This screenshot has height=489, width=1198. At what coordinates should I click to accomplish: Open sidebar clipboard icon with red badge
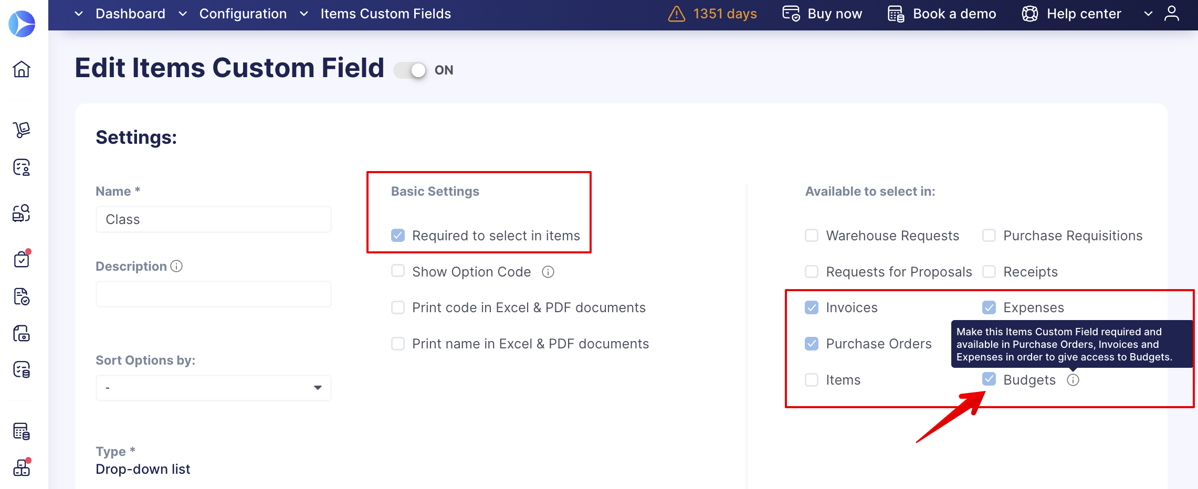(22, 259)
